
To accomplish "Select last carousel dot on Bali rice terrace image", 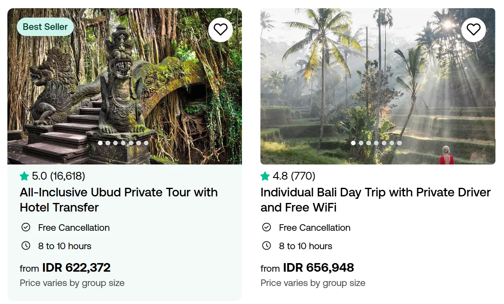I will 399,143.
